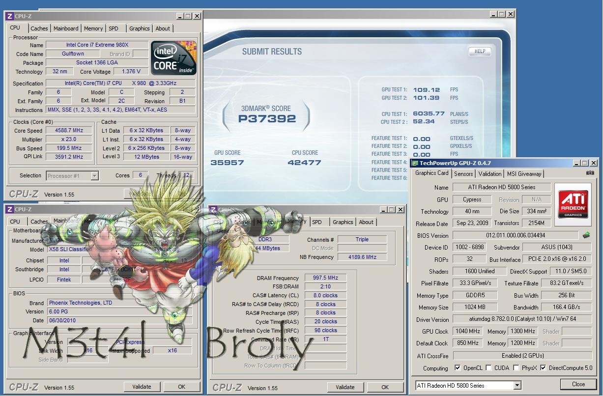Select the CPU tab in the Mainboard CPU-Z window
This screenshot has width=603, height=396.
click(15, 222)
